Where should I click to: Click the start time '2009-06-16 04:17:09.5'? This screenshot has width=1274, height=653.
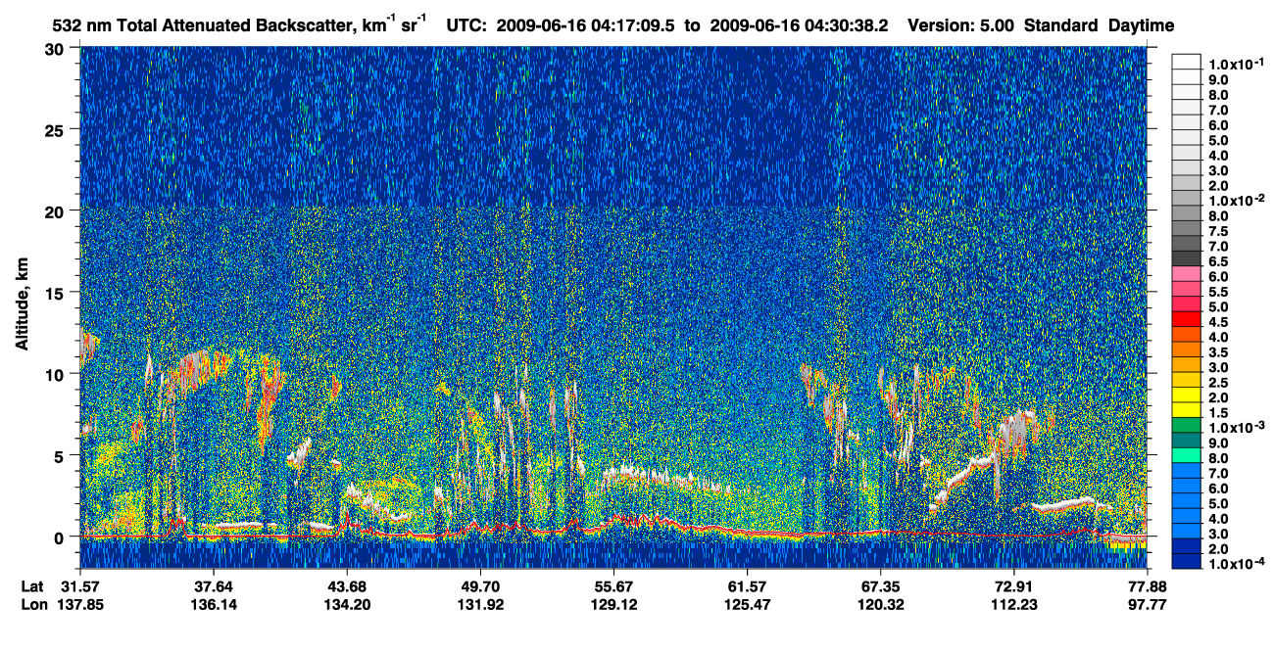(587, 24)
